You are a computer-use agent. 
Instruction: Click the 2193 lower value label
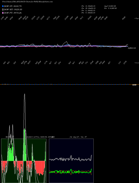point(125,62)
